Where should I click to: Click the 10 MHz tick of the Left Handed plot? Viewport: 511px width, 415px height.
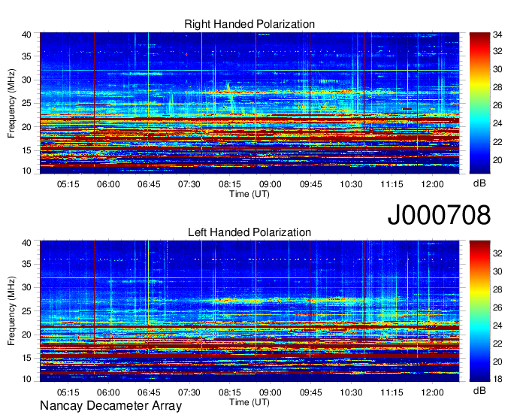click(x=26, y=379)
